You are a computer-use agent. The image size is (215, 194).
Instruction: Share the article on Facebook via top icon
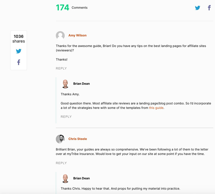point(209,8)
